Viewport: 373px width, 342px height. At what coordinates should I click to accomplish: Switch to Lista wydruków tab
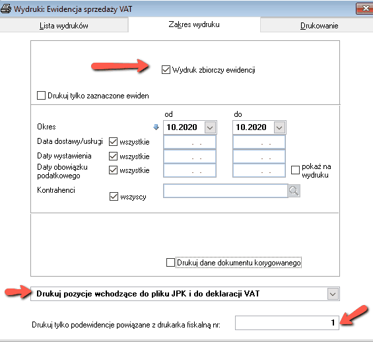(x=64, y=25)
